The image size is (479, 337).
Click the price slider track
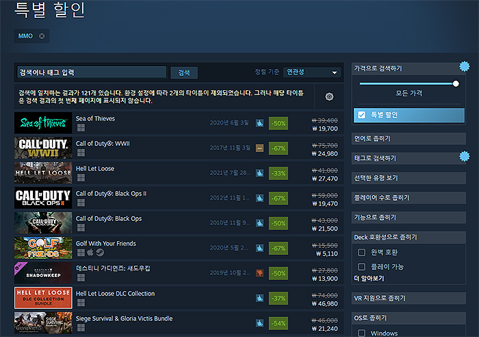[x=406, y=83]
